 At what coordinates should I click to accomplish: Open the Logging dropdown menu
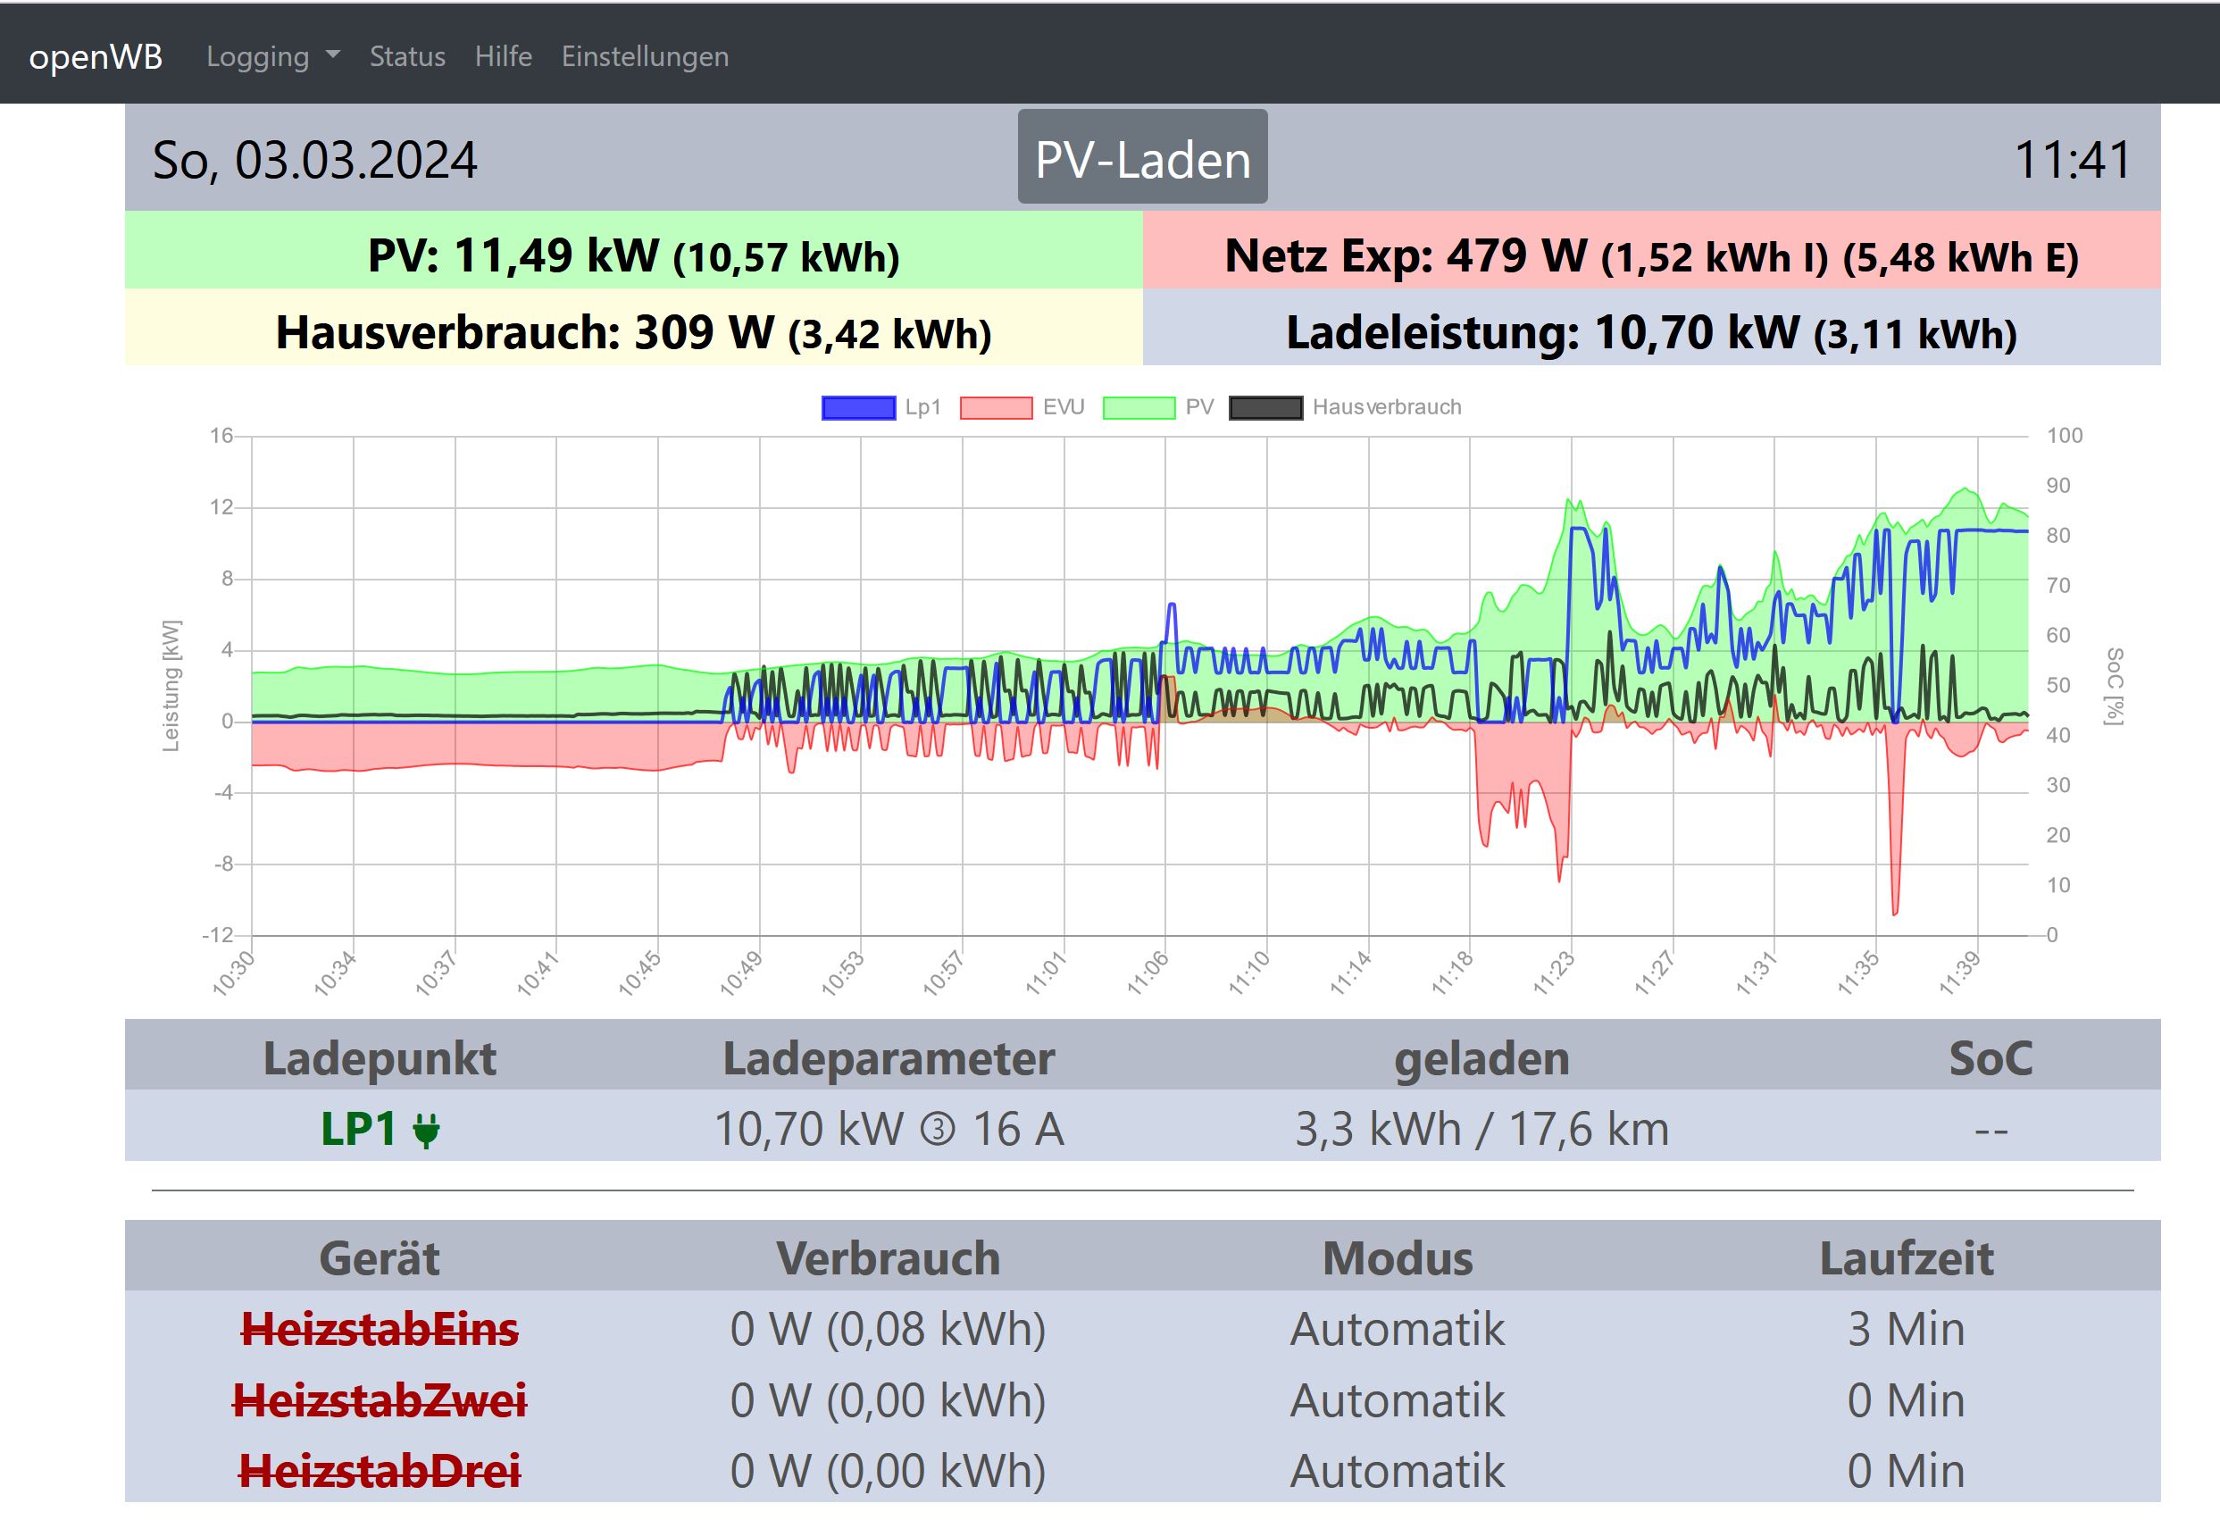tap(258, 56)
